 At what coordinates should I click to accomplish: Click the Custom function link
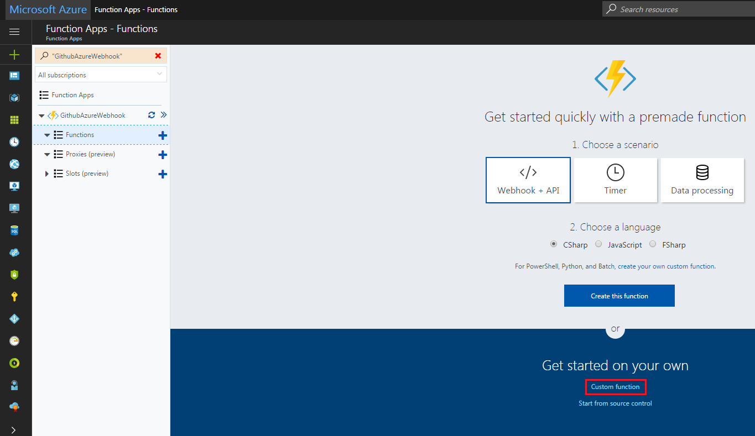(x=615, y=387)
